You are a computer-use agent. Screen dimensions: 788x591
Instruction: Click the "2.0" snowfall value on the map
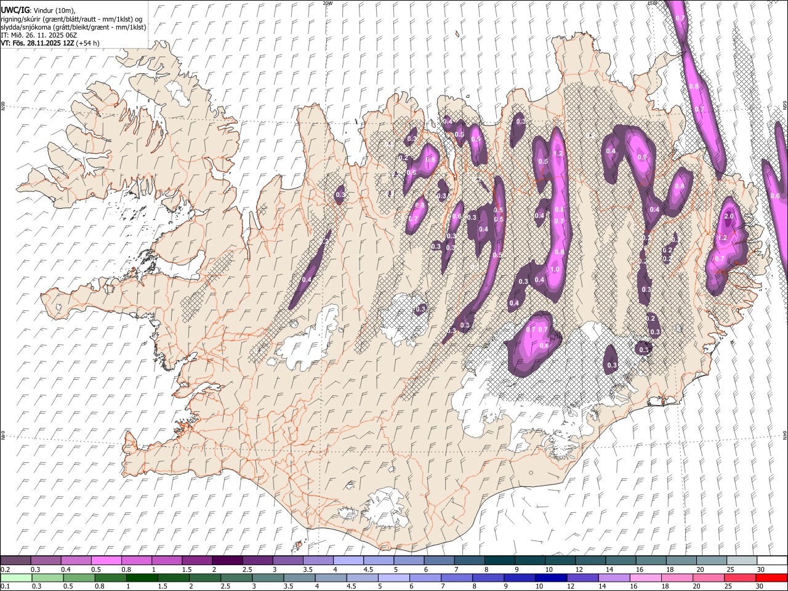pos(730,217)
